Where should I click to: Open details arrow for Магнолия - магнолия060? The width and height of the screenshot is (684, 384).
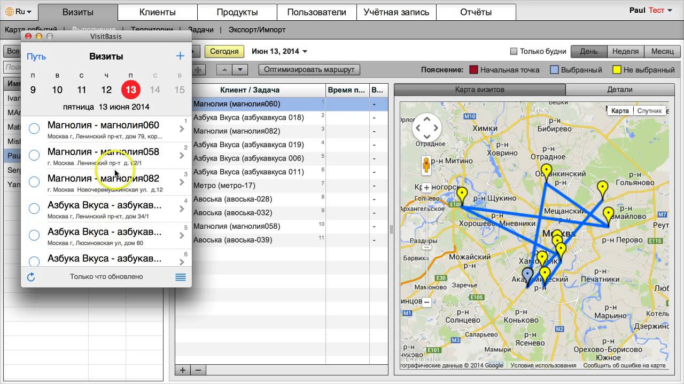click(x=182, y=129)
